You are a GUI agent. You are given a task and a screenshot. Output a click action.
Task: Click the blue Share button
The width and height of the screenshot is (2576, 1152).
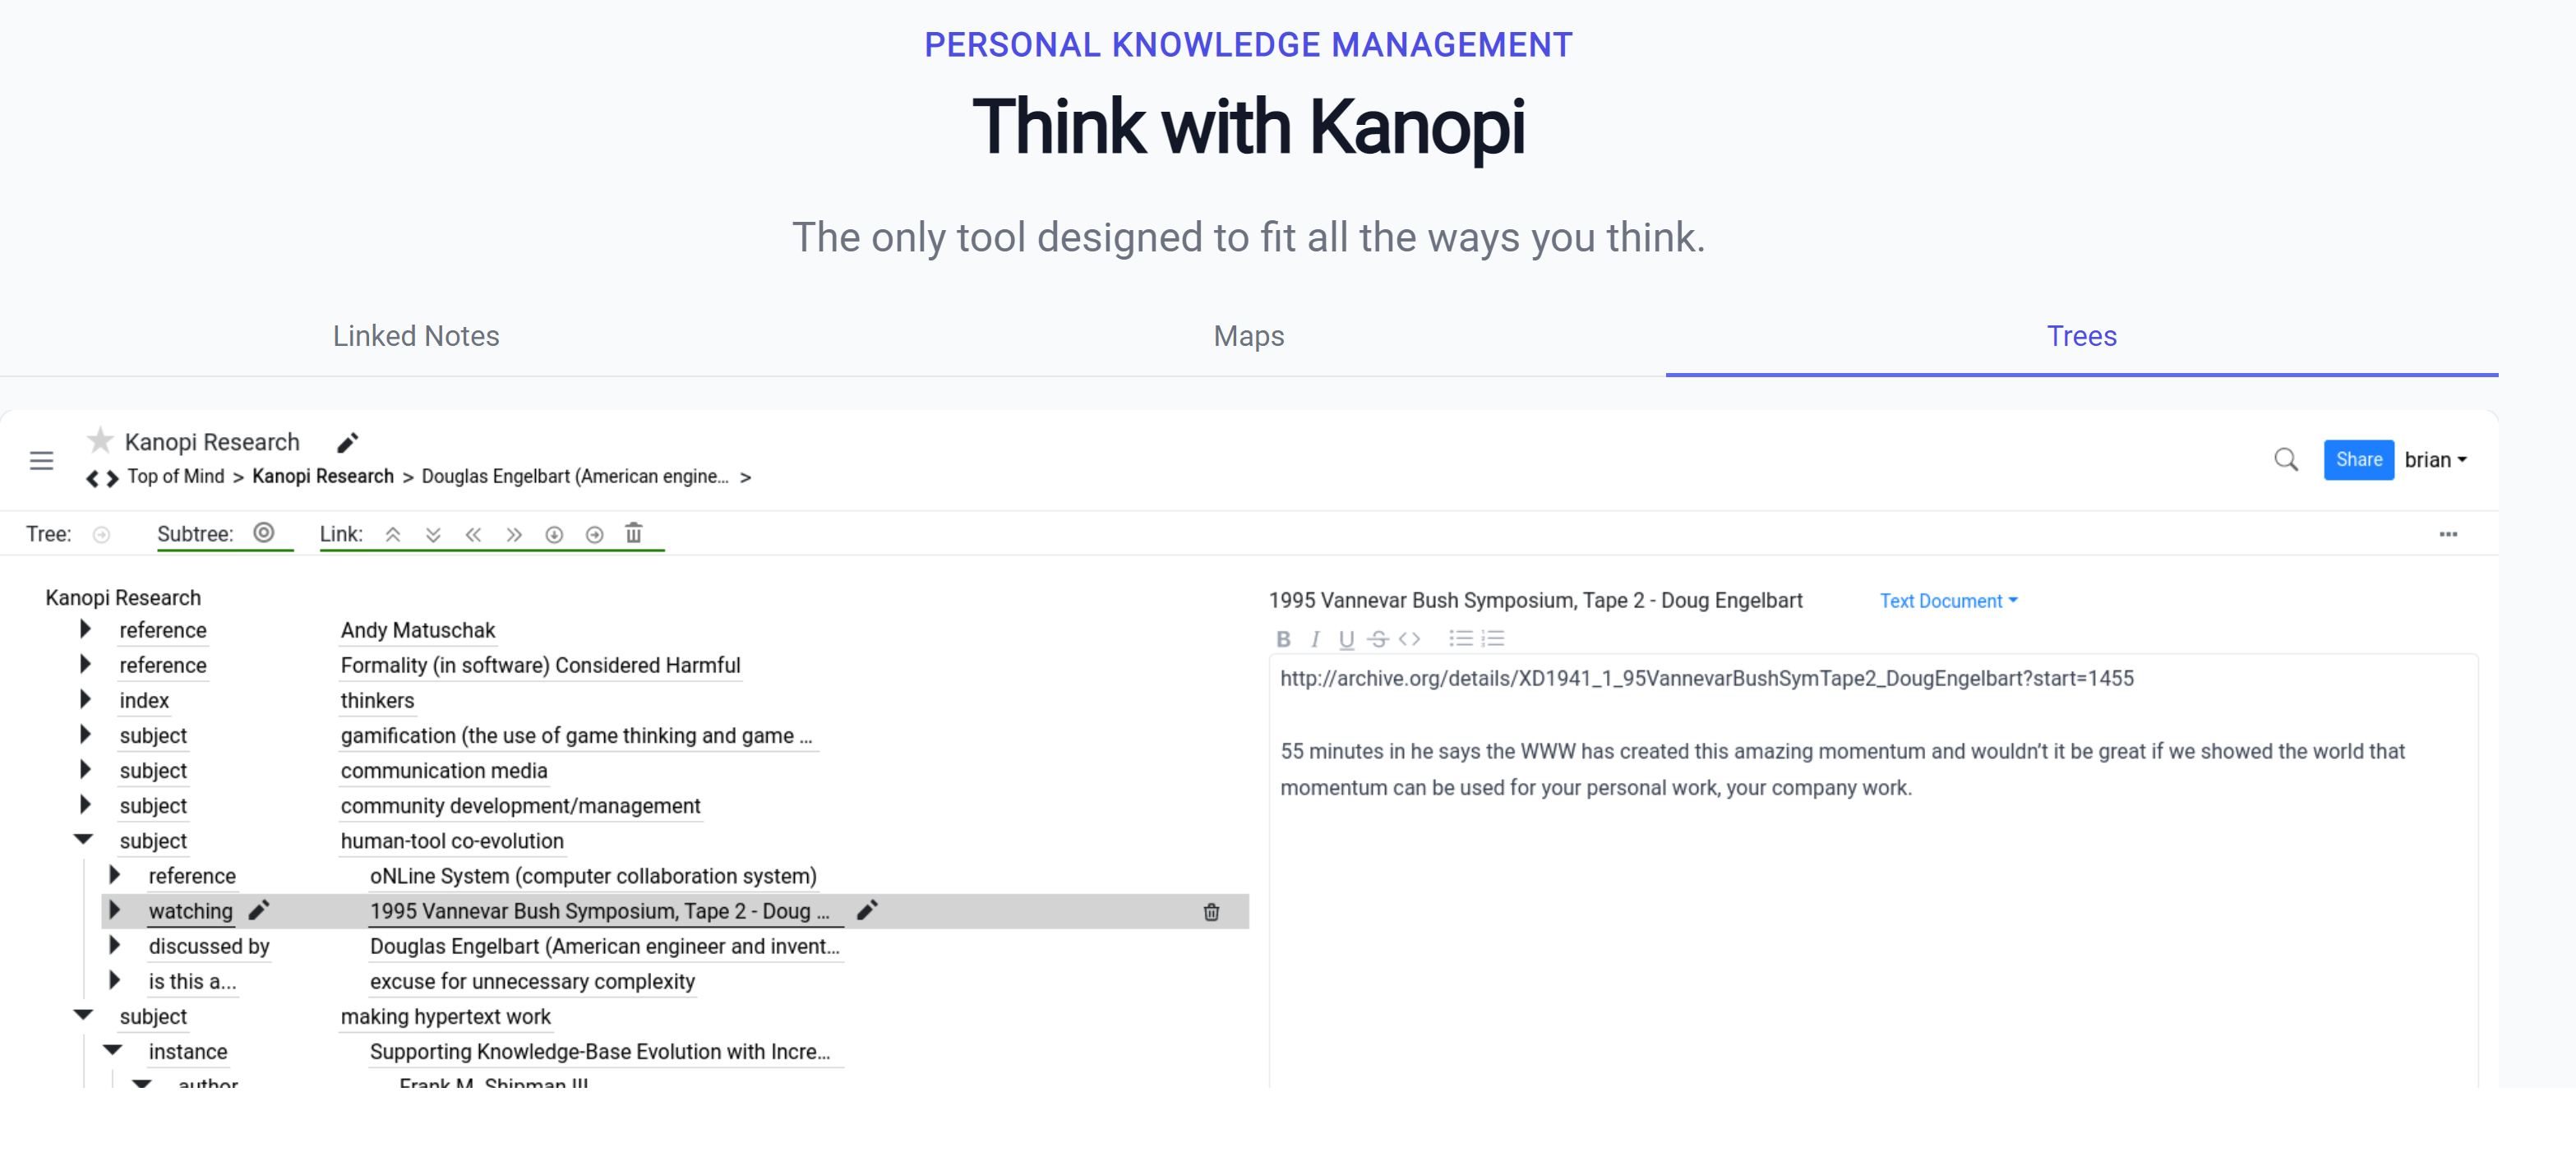(x=2358, y=460)
